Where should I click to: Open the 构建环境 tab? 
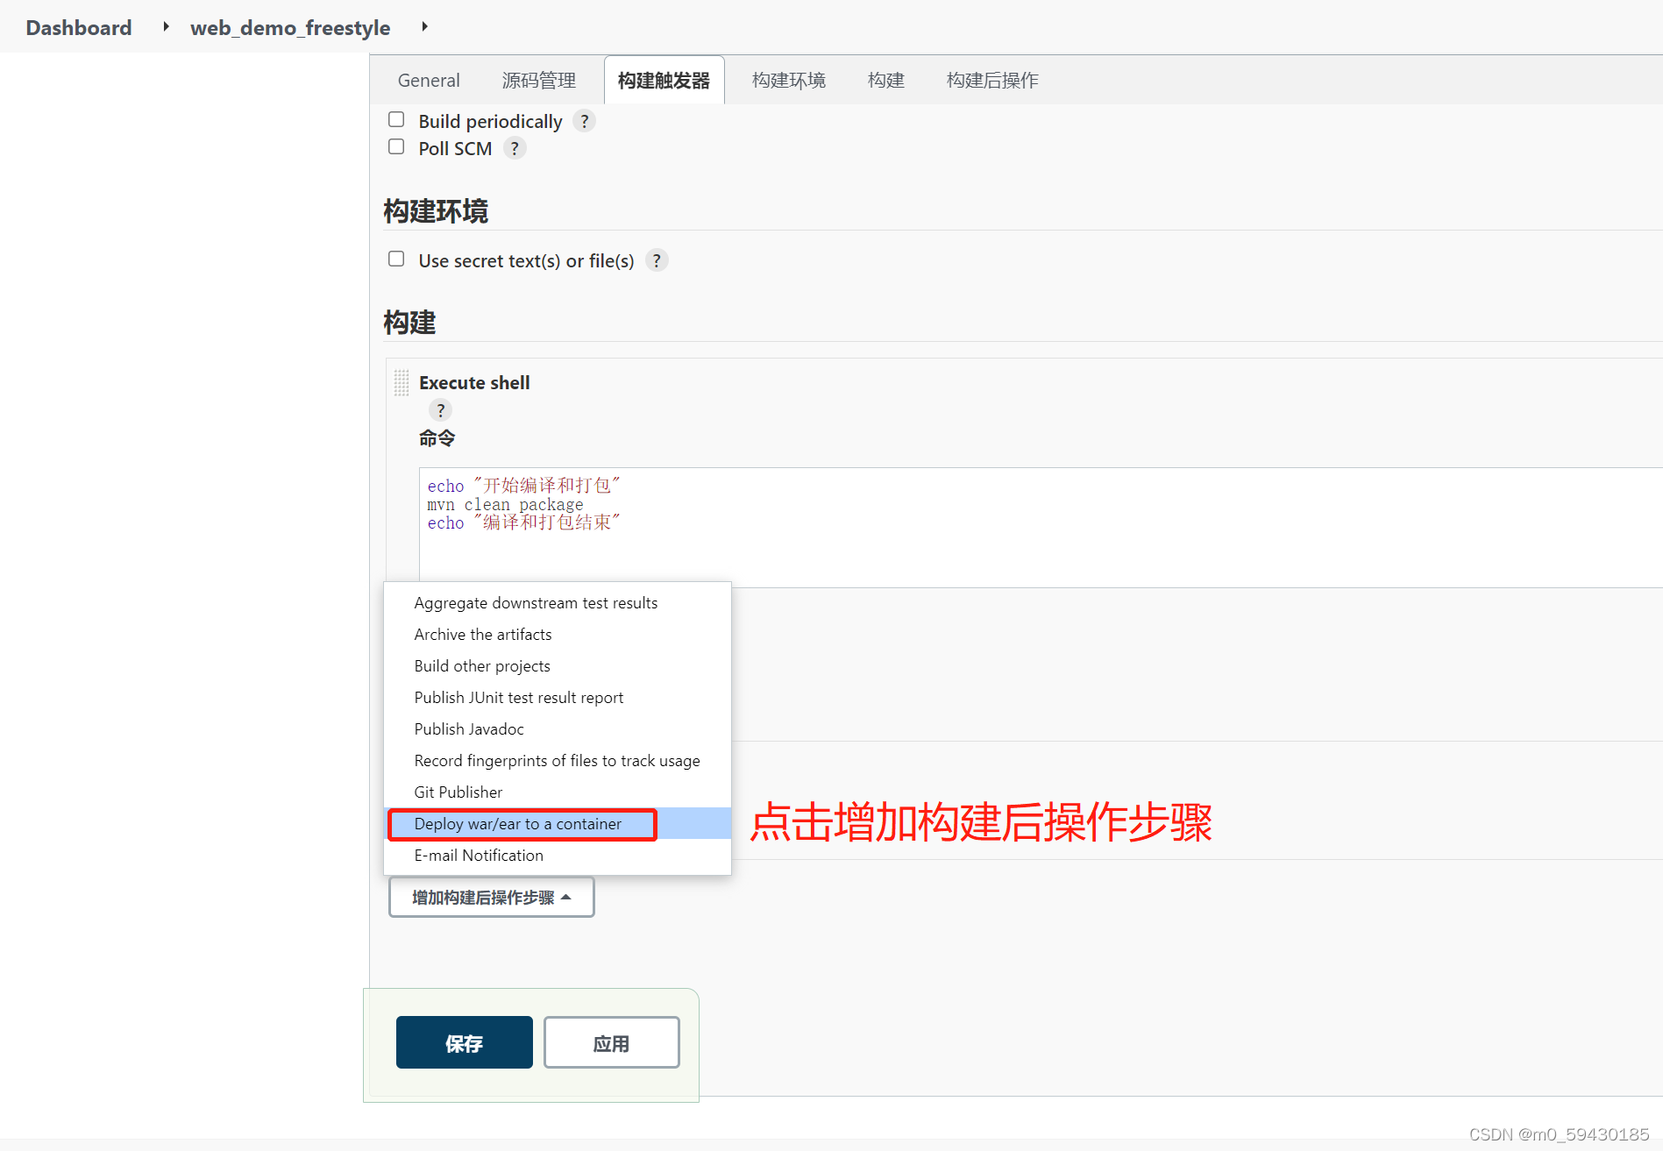[x=789, y=81]
